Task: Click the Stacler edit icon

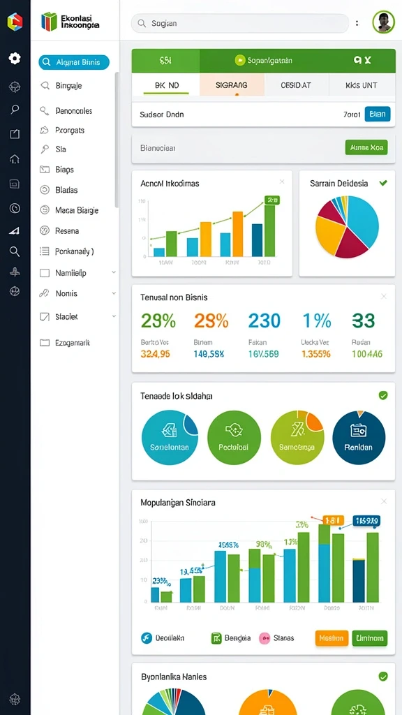Action: tap(45, 316)
